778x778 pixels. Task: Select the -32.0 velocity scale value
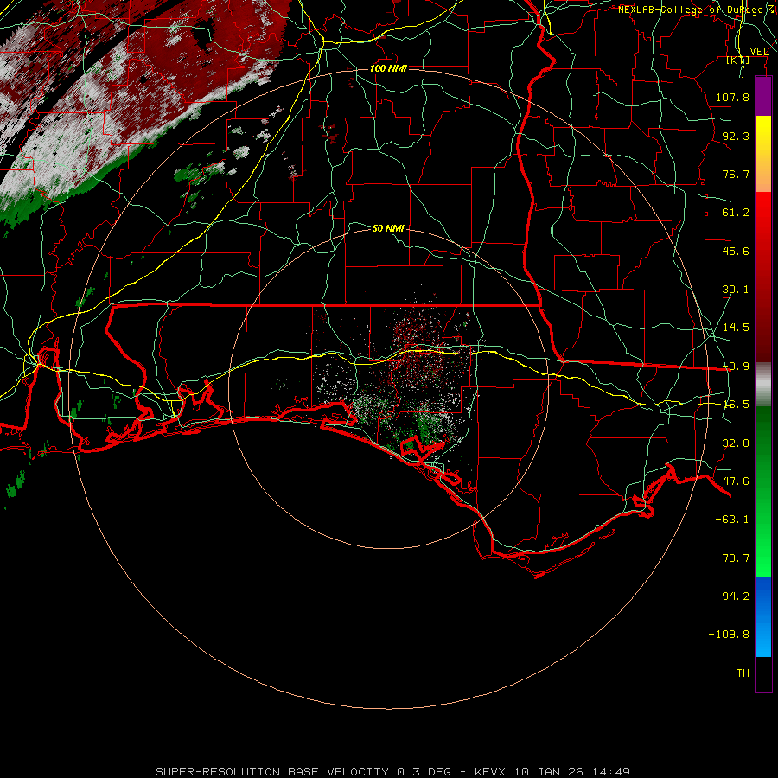point(732,443)
